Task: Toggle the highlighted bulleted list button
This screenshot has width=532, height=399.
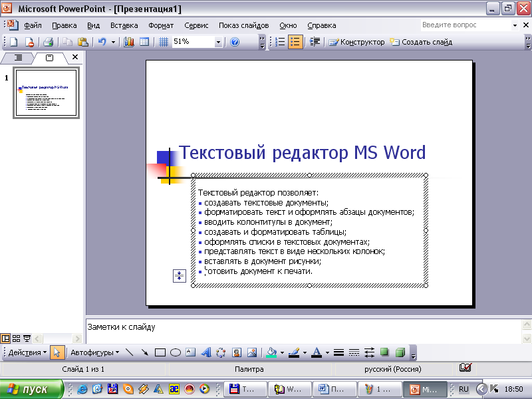Action: 295,42
